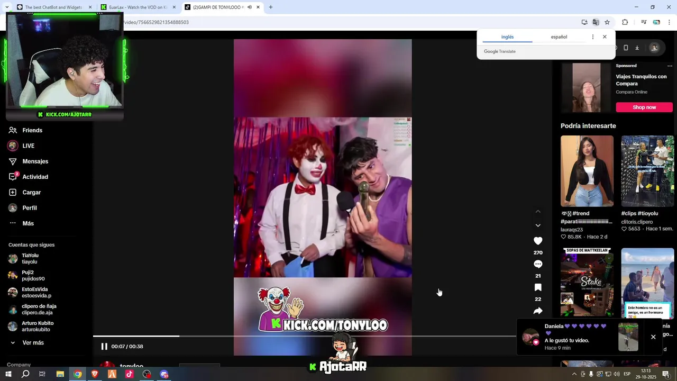Screen dimensions: 677x381
Task: Open TikTok app from taskbar
Action: (x=130, y=374)
